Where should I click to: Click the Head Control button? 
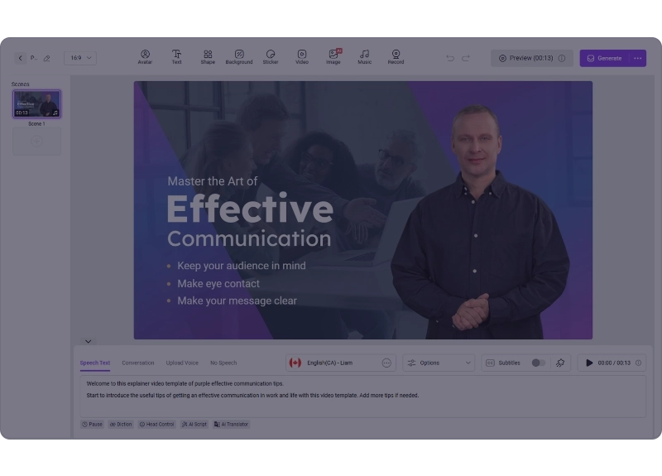(156, 424)
